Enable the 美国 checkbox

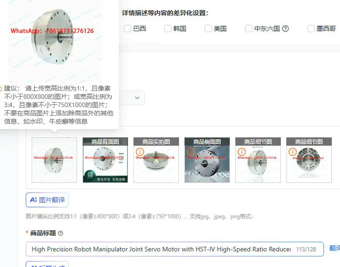(208, 28)
